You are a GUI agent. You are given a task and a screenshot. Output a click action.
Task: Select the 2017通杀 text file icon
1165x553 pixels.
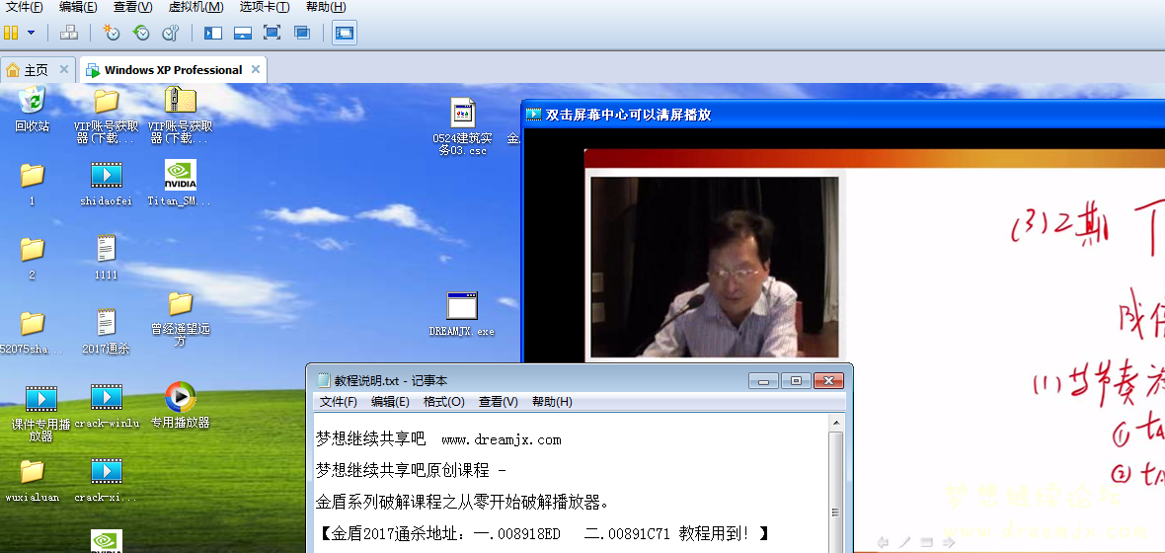coord(107,332)
